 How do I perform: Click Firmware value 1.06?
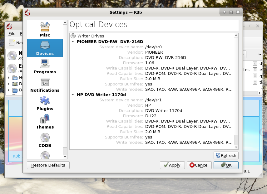point(150,63)
